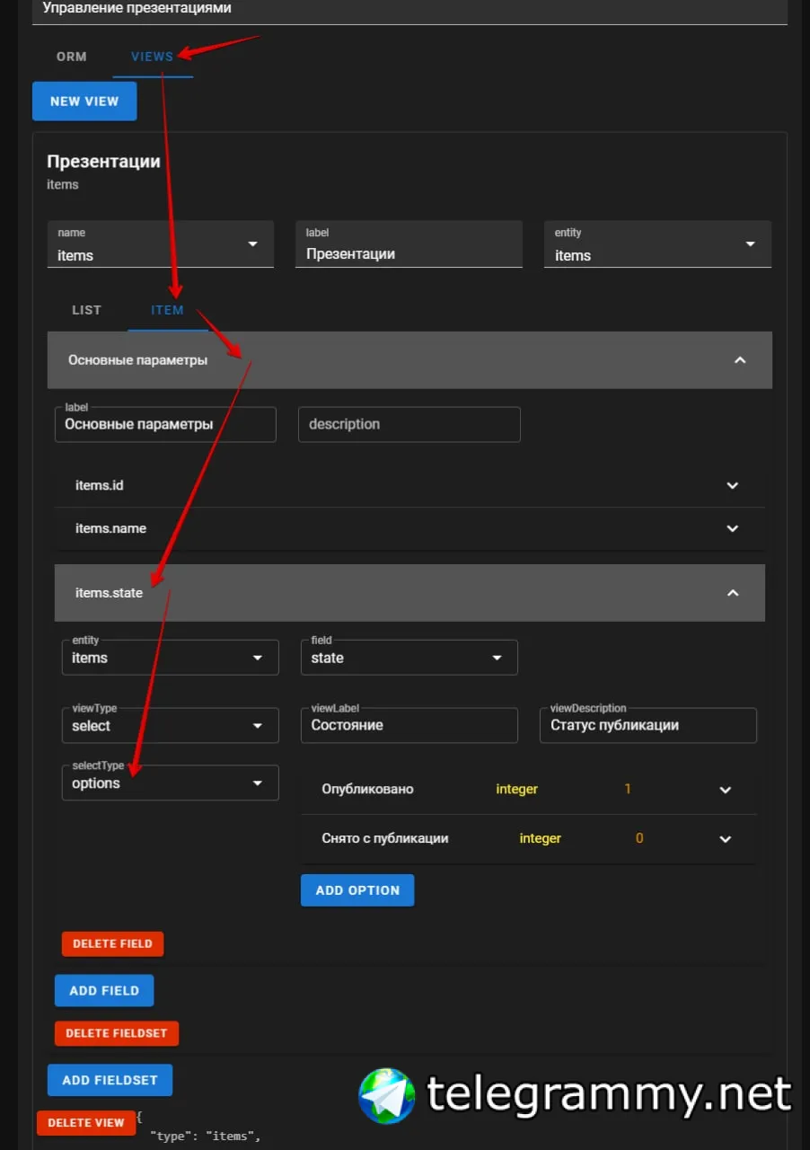
Task: Open the top entity dropdown
Action: [x=750, y=244]
